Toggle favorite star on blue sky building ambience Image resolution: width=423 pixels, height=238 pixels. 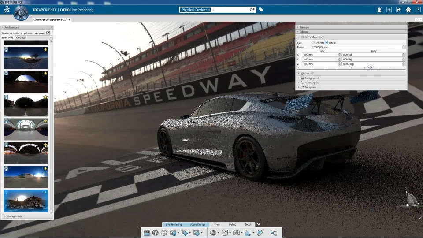[x=45, y=168]
